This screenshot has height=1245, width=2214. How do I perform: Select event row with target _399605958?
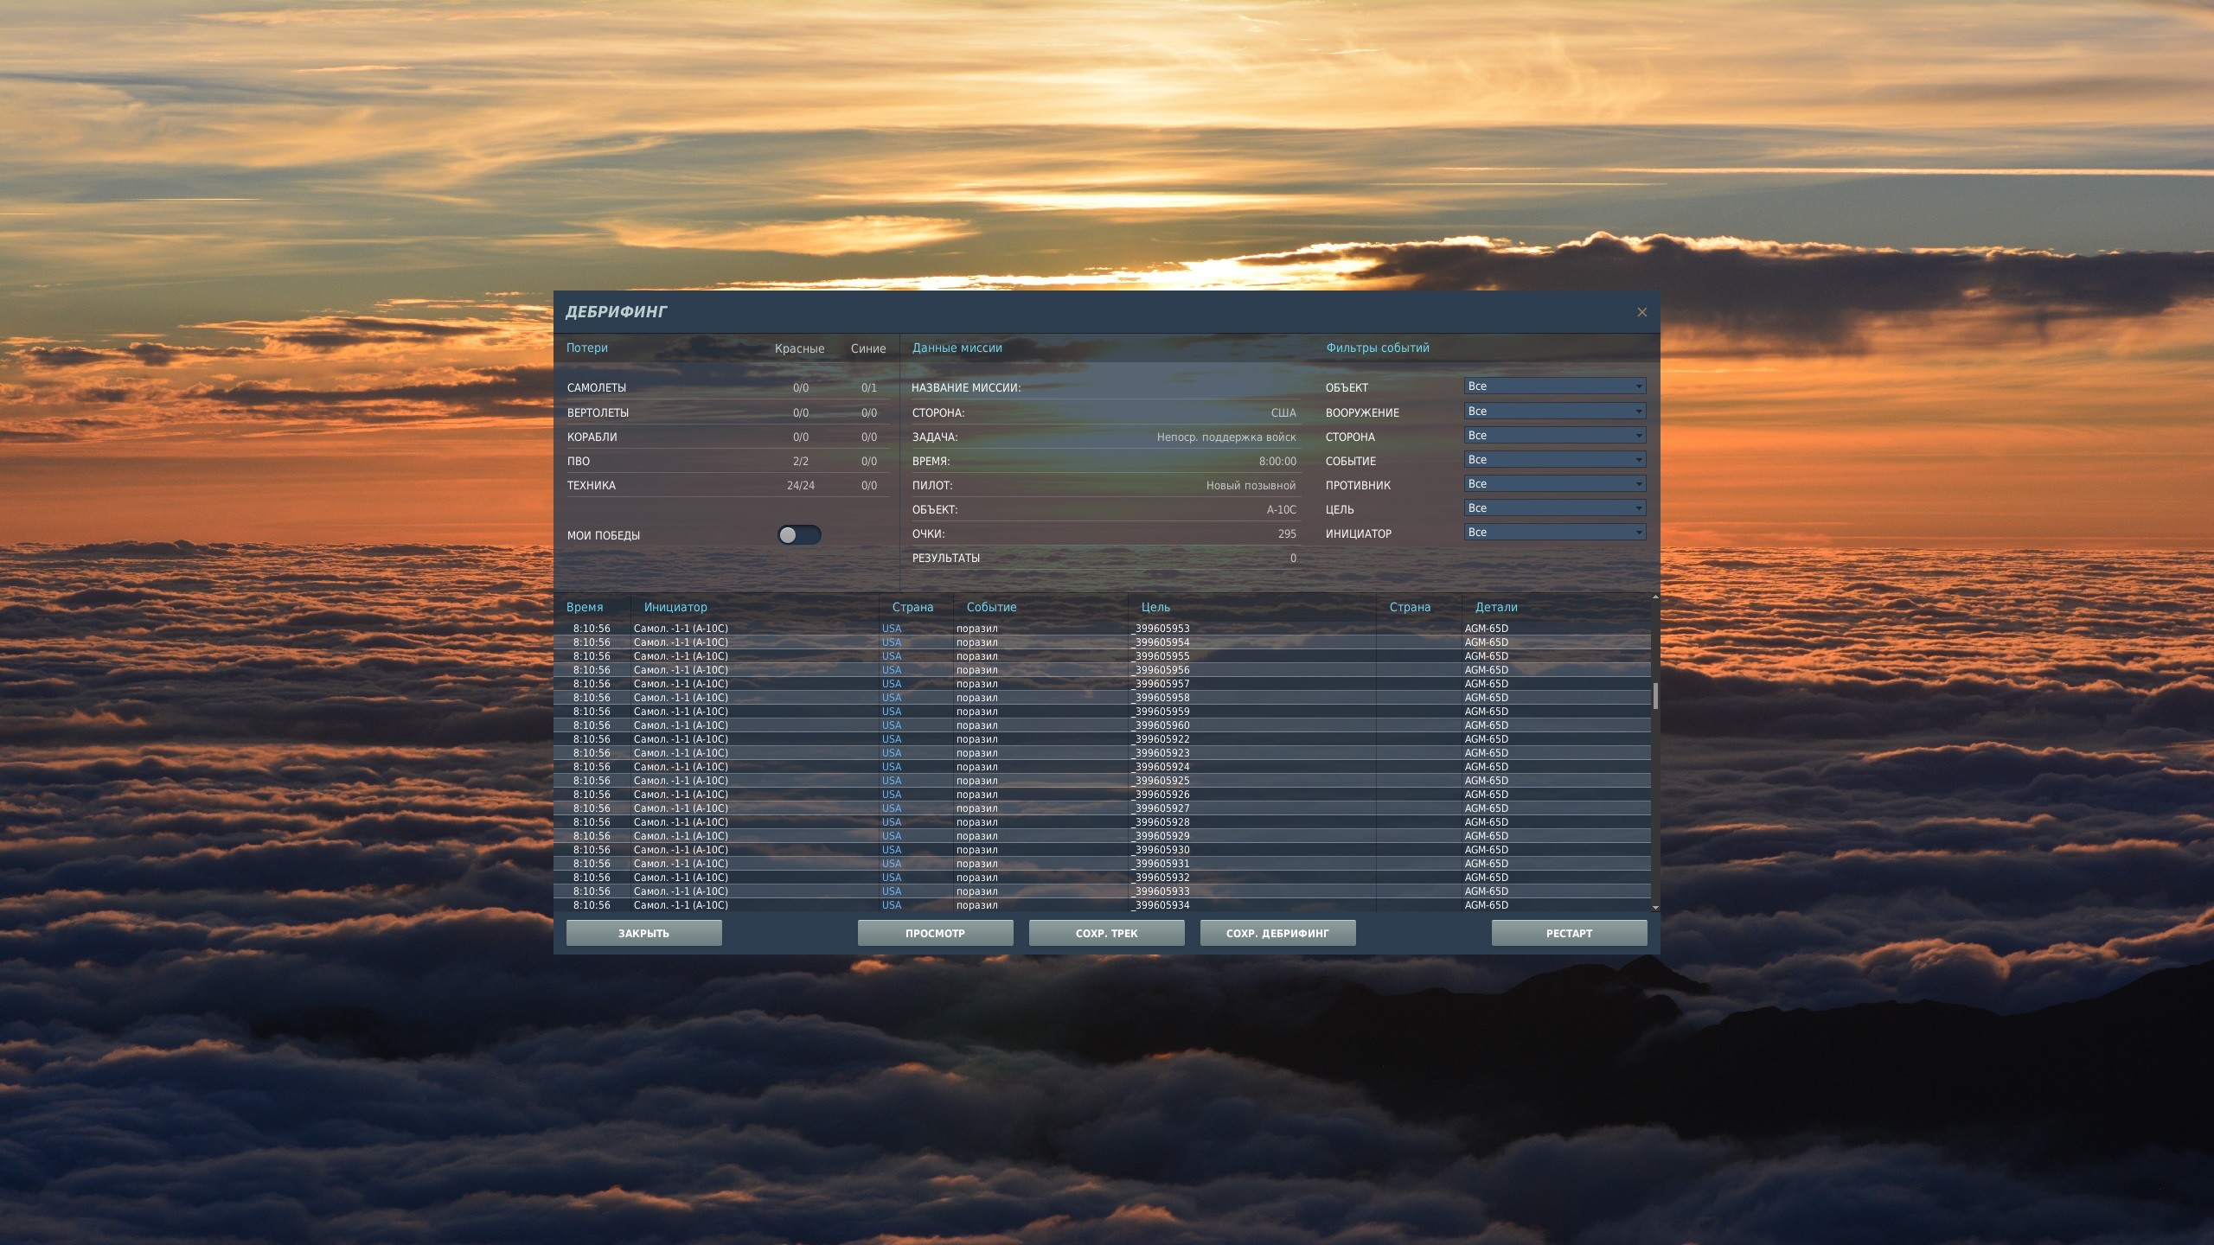coord(1102,698)
